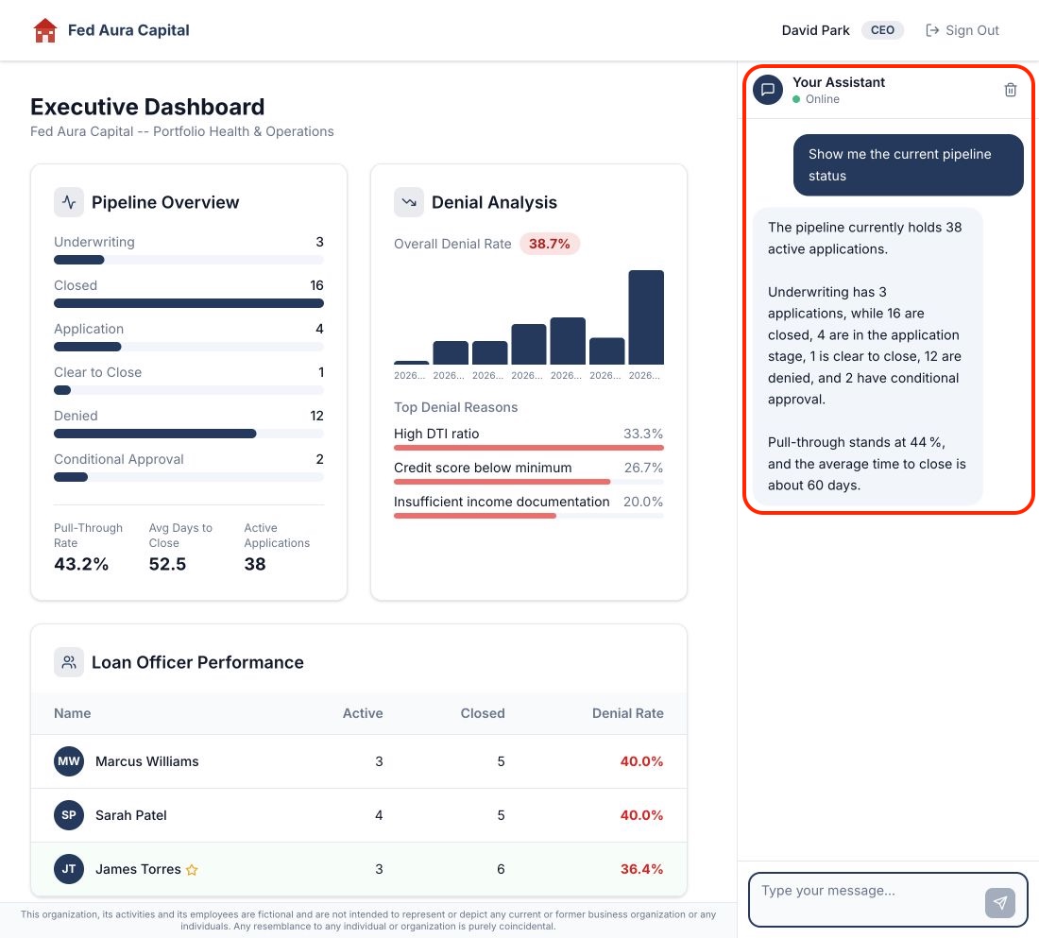Click the CEO role badge

pos(882,30)
